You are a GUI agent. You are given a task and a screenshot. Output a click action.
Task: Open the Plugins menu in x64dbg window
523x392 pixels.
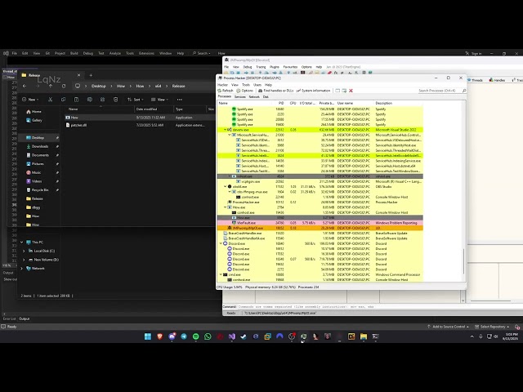(275, 67)
